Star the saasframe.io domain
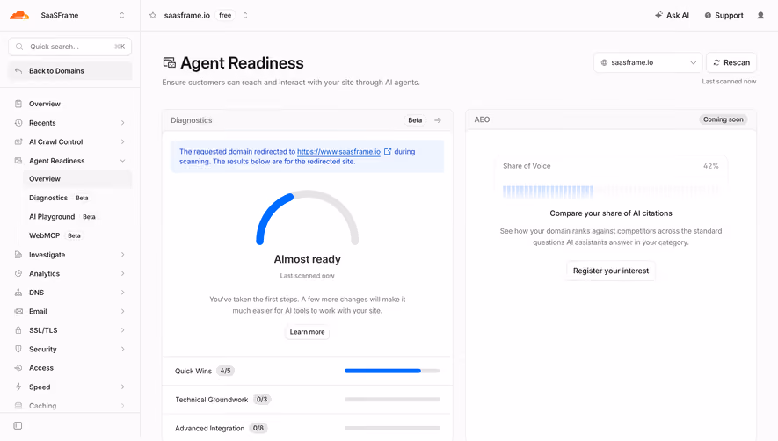Screen dimensions: 778x441 pyautogui.click(x=153, y=16)
